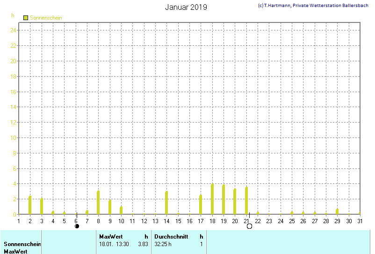This screenshot has height=254, width=375.
Task: Click the 24 label on the y-axis
Action: pyautogui.click(x=14, y=30)
